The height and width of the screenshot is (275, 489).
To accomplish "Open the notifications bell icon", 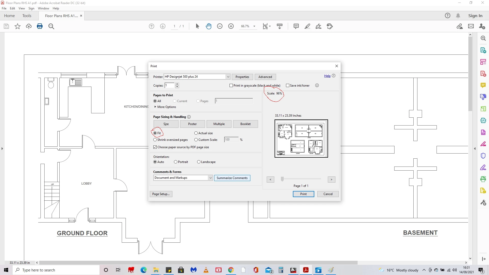I will tap(458, 16).
